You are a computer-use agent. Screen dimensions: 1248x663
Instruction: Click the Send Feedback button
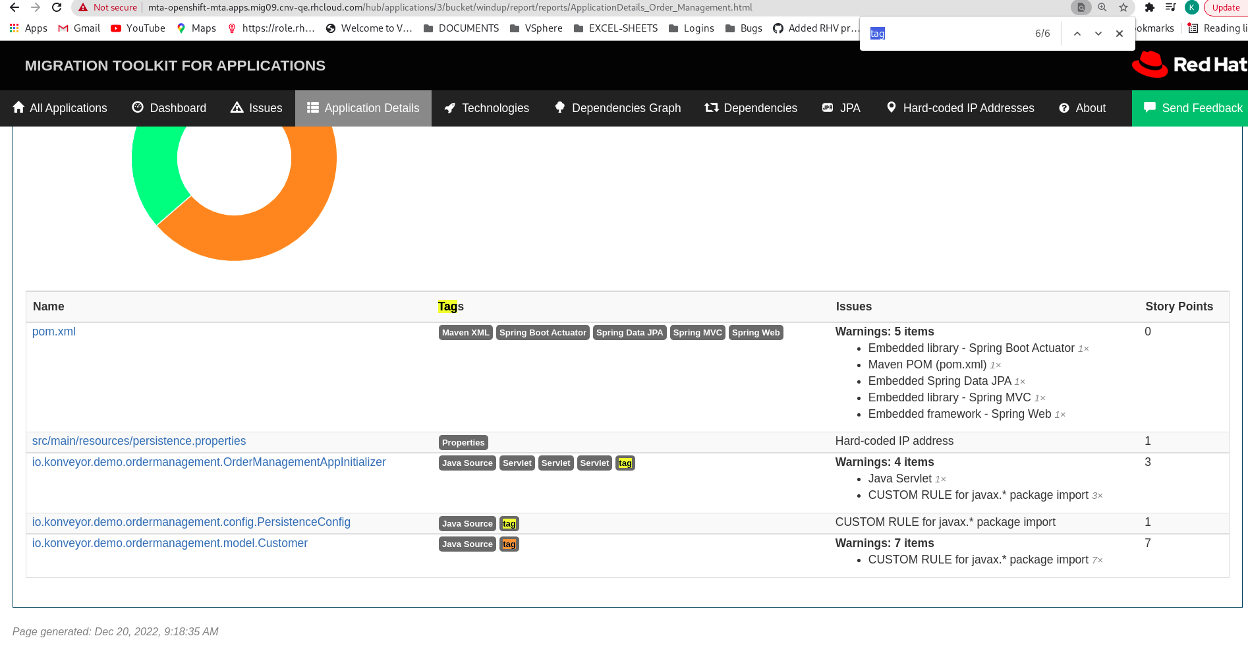1190,108
